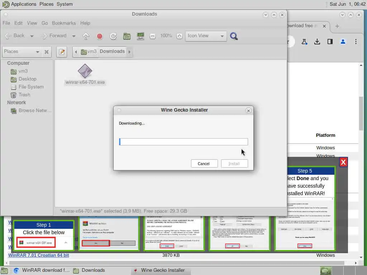
Task: Open the View menu
Action: point(32,23)
